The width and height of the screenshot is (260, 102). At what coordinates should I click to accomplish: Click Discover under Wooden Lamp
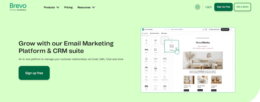pyautogui.click(x=186, y=90)
